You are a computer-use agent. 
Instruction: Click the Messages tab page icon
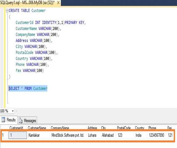(21, 120)
